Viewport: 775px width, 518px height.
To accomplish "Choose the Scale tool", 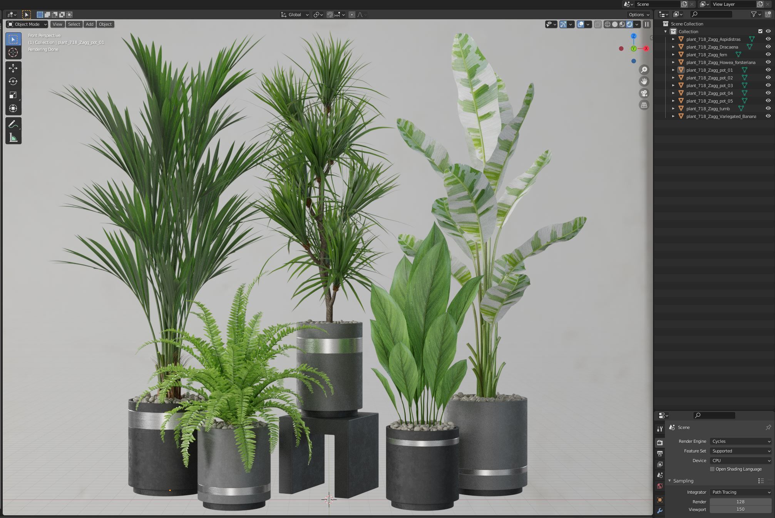I will [13, 95].
